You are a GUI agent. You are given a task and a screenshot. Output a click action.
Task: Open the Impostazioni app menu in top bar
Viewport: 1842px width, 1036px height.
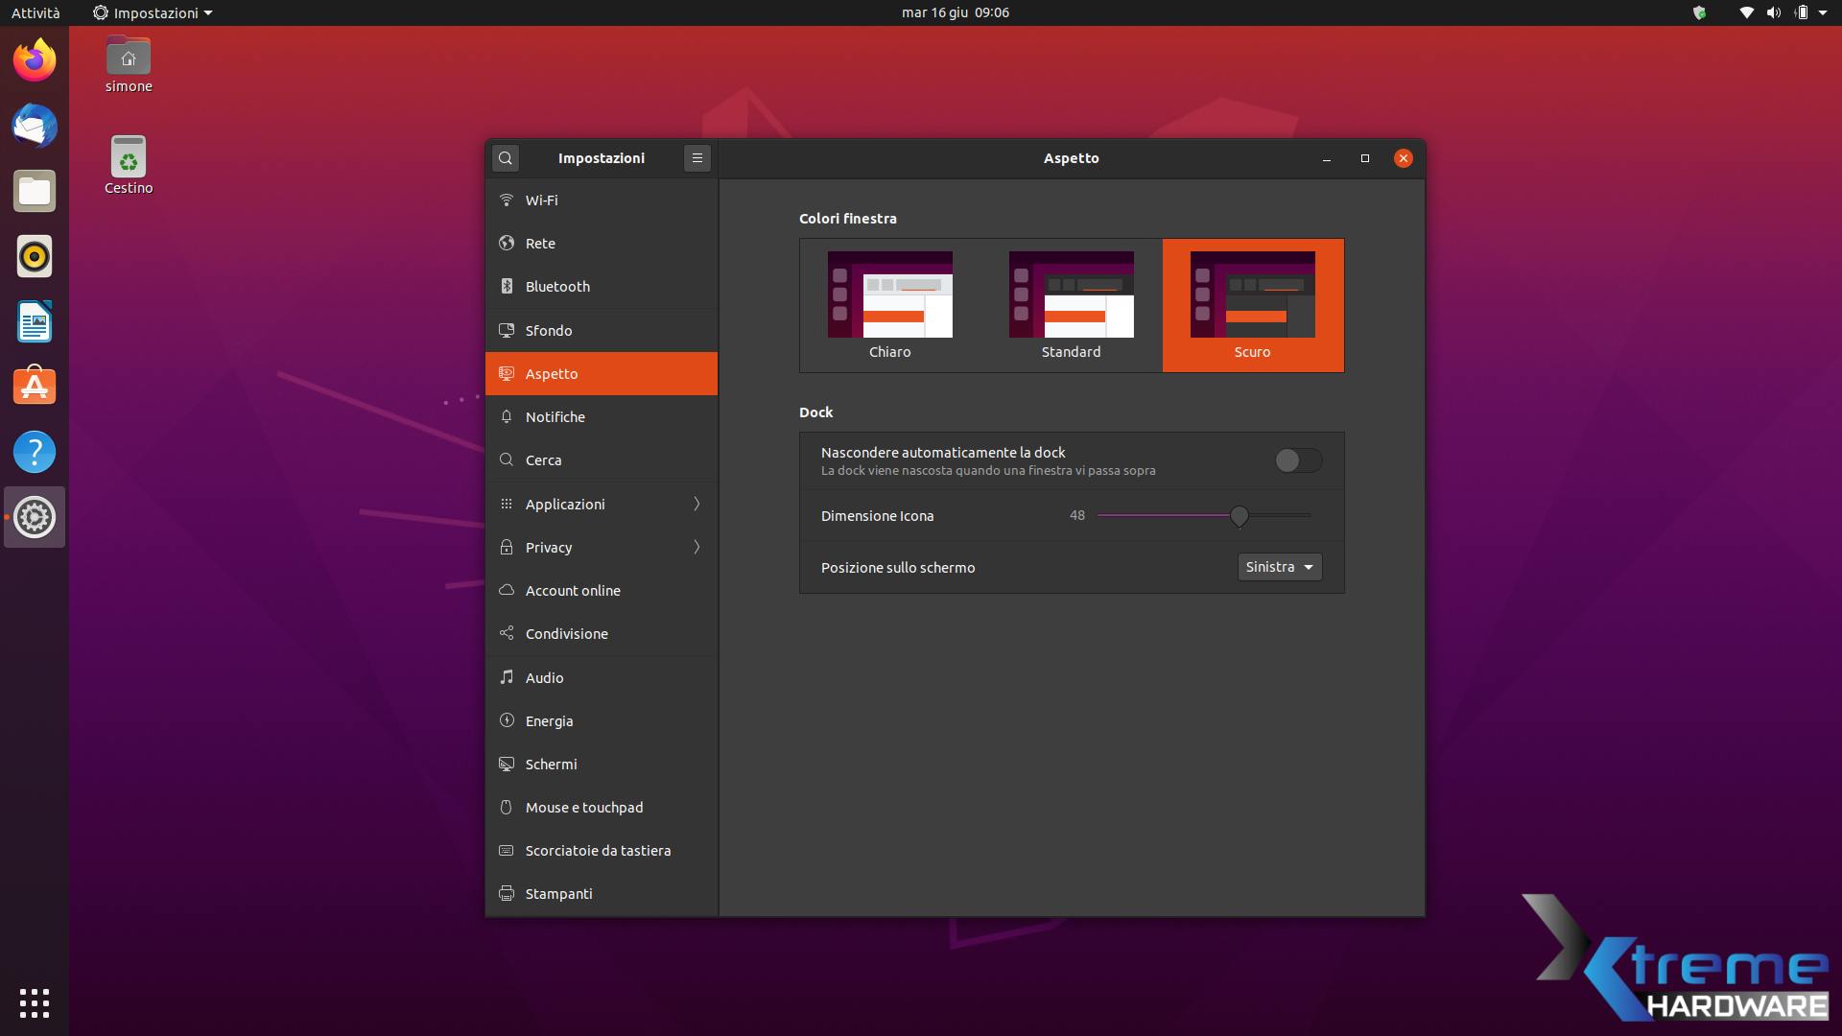153,12
